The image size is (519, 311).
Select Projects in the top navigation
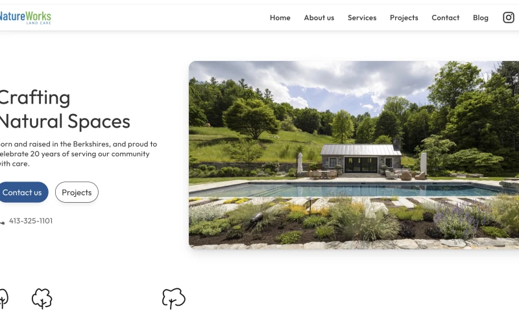(404, 18)
